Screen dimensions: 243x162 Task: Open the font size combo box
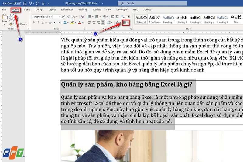(x=57, y=17)
